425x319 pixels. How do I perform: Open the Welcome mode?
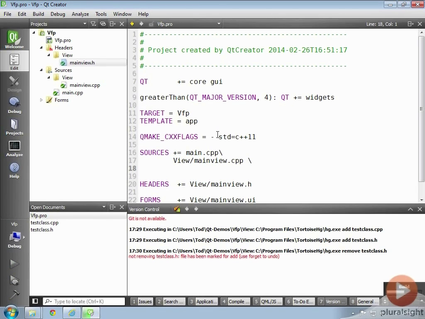[x=15, y=39]
